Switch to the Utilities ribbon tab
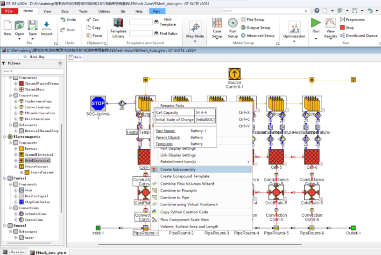The width and height of the screenshot is (381, 255). click(x=104, y=11)
